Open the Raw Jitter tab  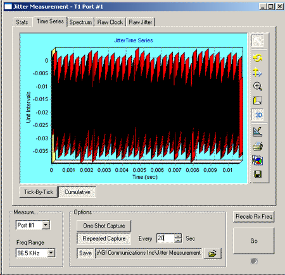[141, 22]
